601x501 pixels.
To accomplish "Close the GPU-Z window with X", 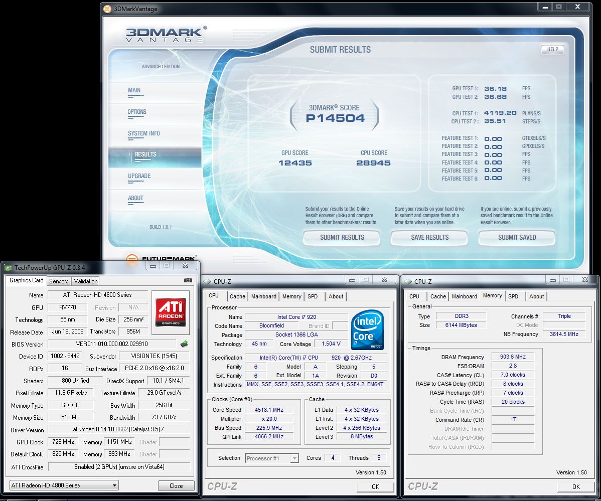I will tap(185, 265).
